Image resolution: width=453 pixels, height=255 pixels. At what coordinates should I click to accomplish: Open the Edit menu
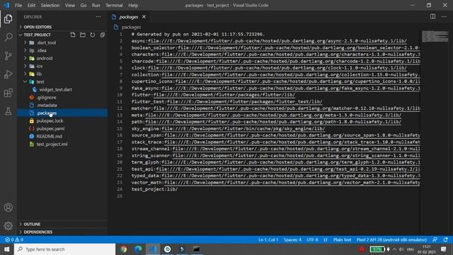pos(31,5)
